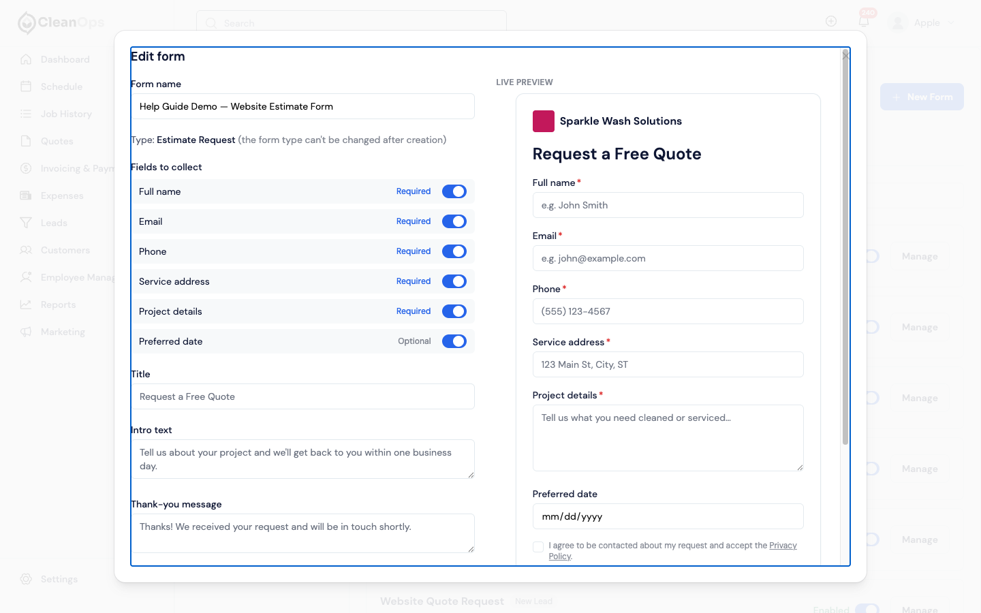
Task: Toggle the Preferred date field switch
Action: point(454,341)
